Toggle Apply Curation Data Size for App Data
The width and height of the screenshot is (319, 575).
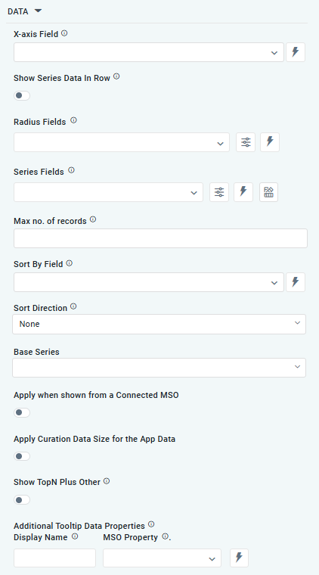(x=22, y=456)
